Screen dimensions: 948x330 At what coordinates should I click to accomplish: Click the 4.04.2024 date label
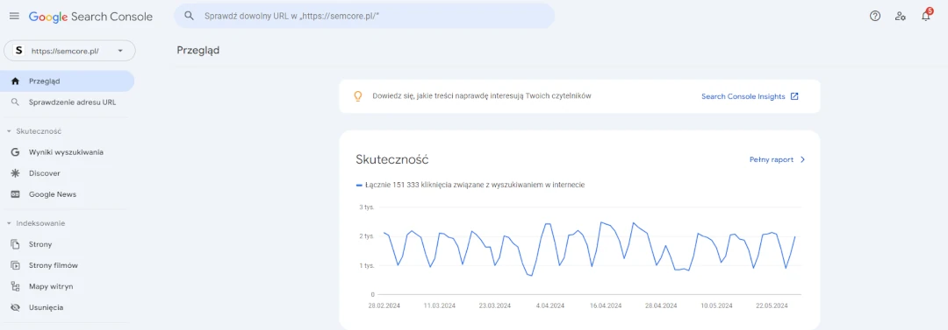coord(550,305)
